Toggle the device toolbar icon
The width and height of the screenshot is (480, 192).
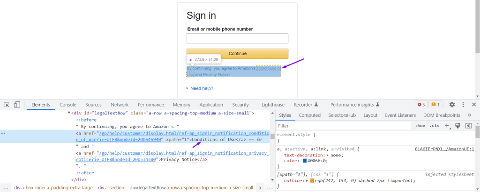(17, 105)
